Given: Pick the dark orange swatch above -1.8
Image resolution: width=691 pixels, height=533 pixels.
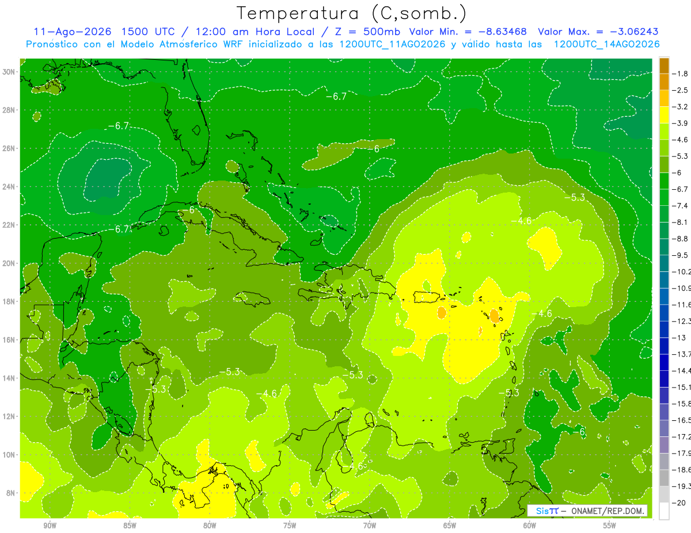Looking at the screenshot, I should 664,66.
